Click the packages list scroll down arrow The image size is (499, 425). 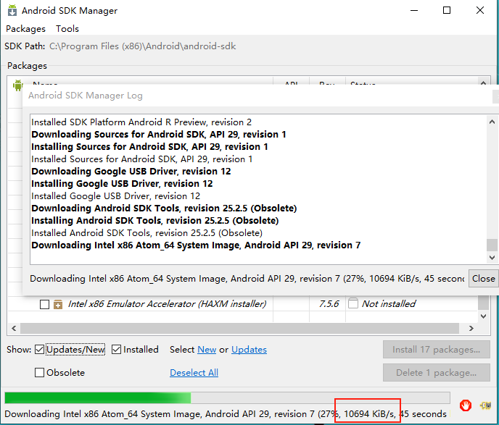[x=483, y=316]
